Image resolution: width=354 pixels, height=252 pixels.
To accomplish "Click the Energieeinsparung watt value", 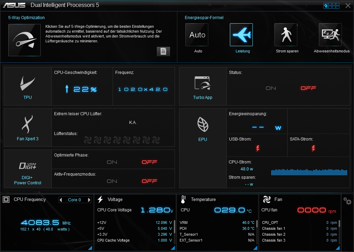I will [266, 128].
